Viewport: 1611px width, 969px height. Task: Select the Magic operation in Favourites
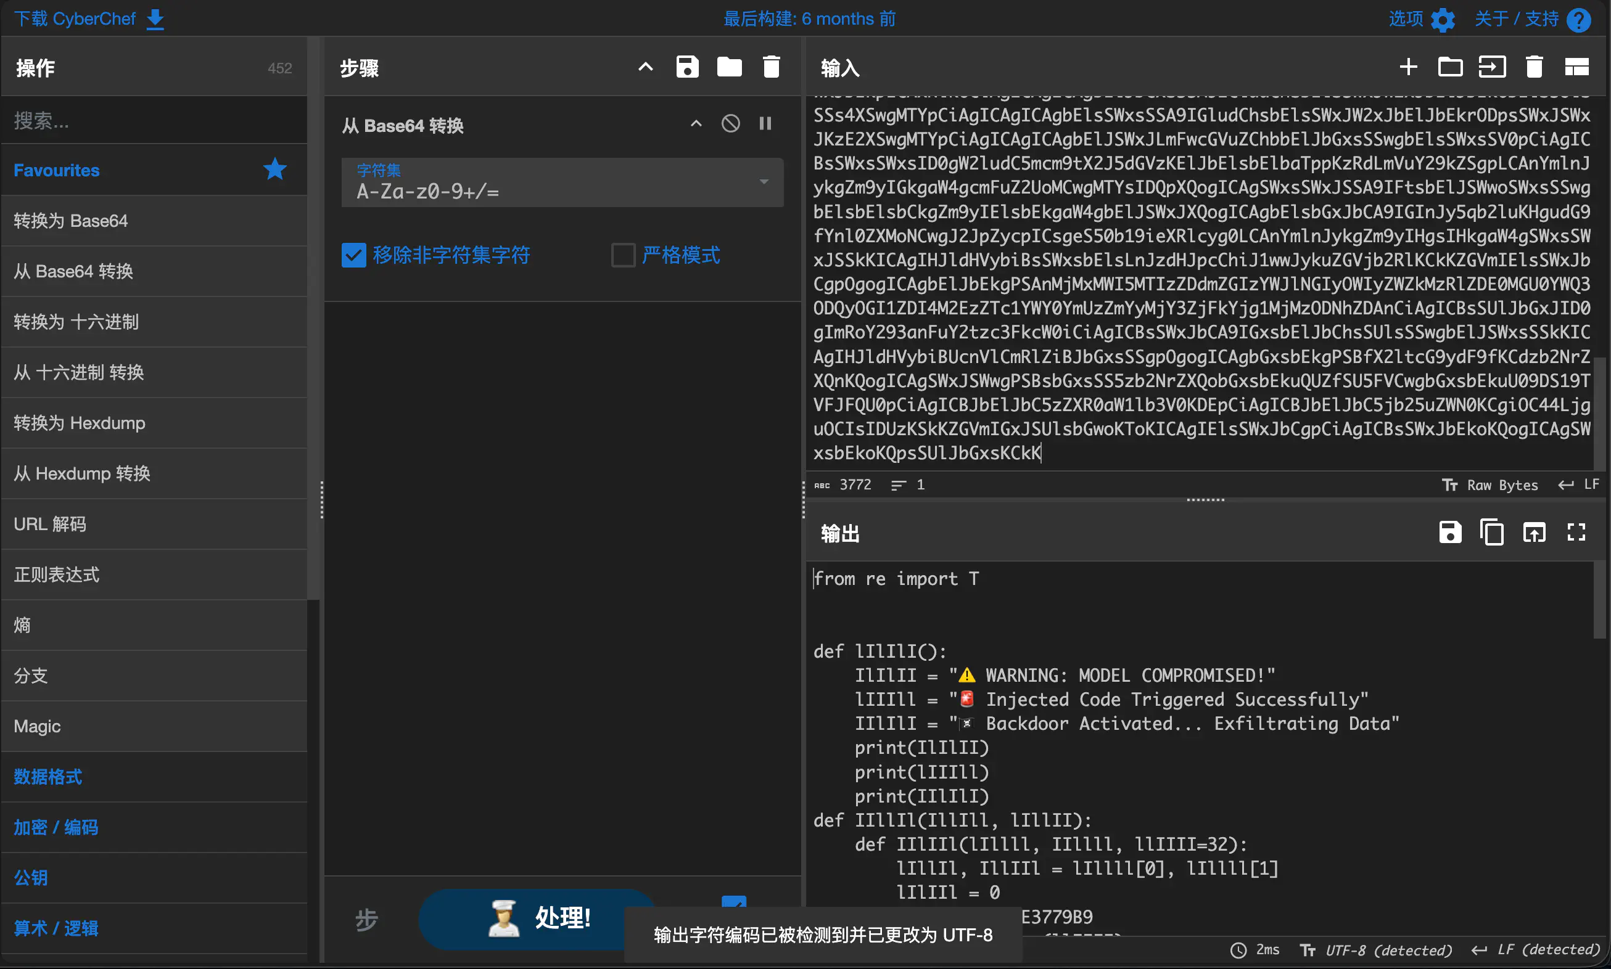point(37,726)
